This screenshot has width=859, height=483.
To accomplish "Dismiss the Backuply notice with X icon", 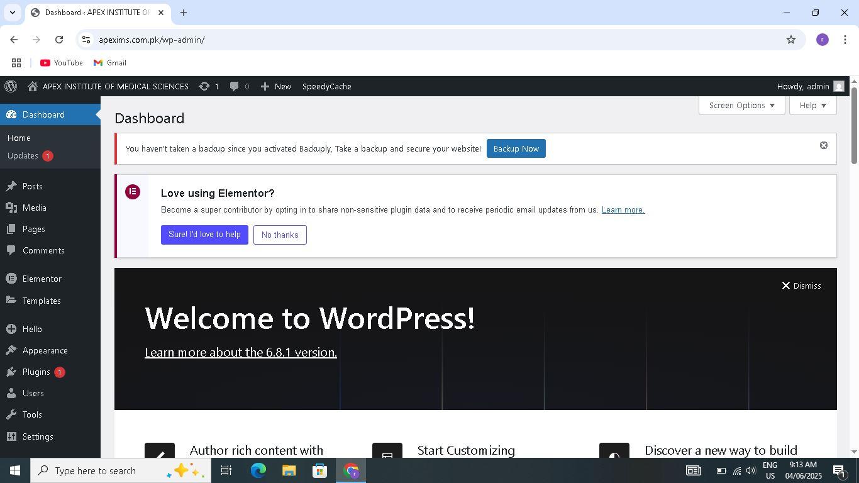I will coord(823,145).
